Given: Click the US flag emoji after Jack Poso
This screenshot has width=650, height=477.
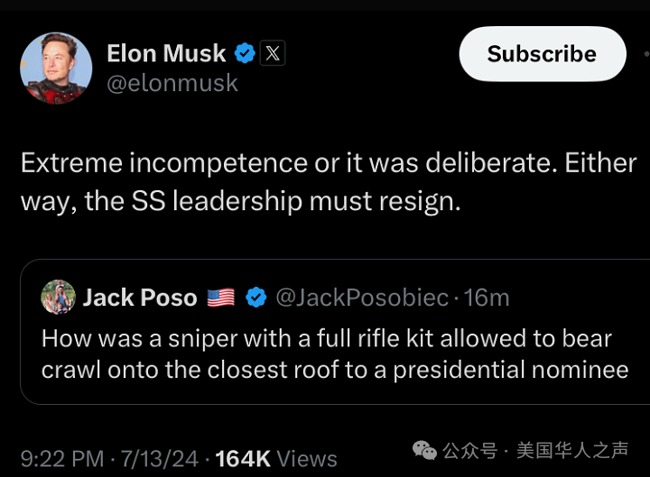Looking at the screenshot, I should tap(220, 298).
